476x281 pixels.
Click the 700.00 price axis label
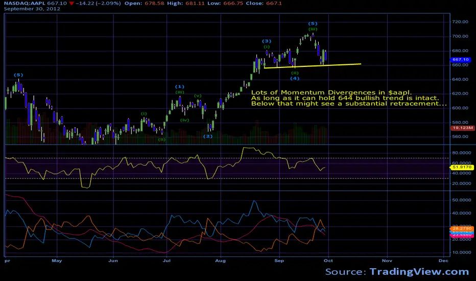tap(460, 36)
